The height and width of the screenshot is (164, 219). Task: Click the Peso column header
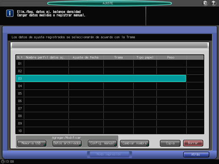click(x=172, y=57)
